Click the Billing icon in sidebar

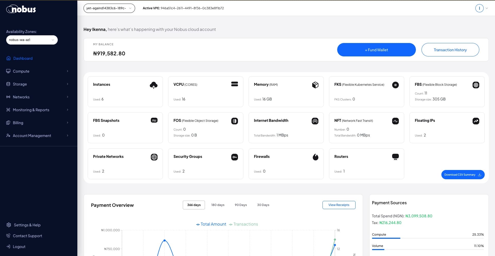point(8,123)
